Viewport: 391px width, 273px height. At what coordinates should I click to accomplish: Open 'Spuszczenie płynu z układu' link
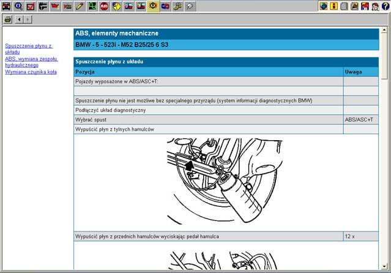pyautogui.click(x=29, y=49)
